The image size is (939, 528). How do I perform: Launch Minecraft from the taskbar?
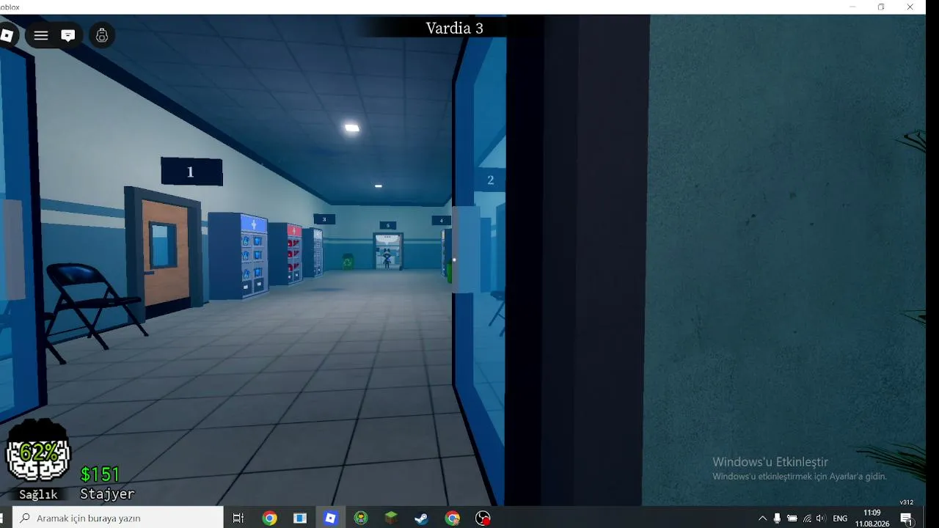(x=391, y=518)
